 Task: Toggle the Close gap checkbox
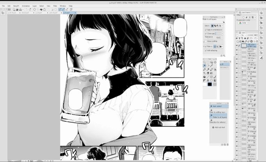coord(206,34)
